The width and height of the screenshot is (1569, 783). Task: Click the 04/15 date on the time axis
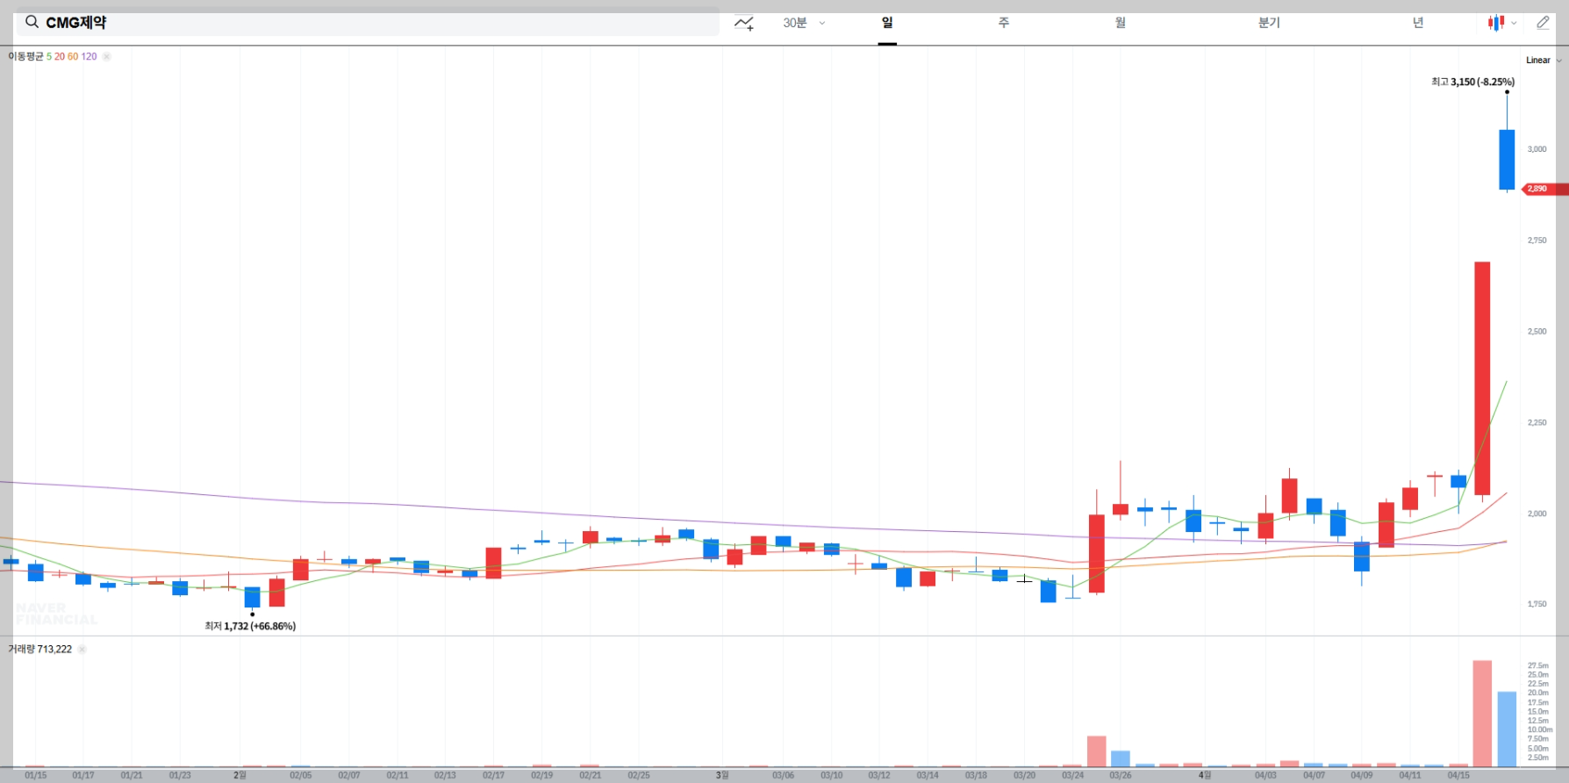pos(1458,775)
